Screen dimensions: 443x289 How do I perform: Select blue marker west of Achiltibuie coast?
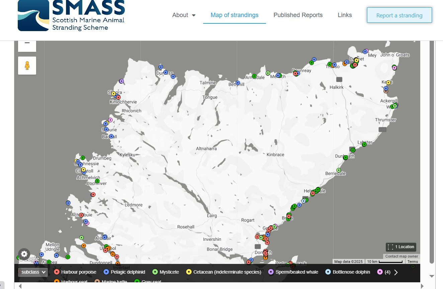click(68, 203)
